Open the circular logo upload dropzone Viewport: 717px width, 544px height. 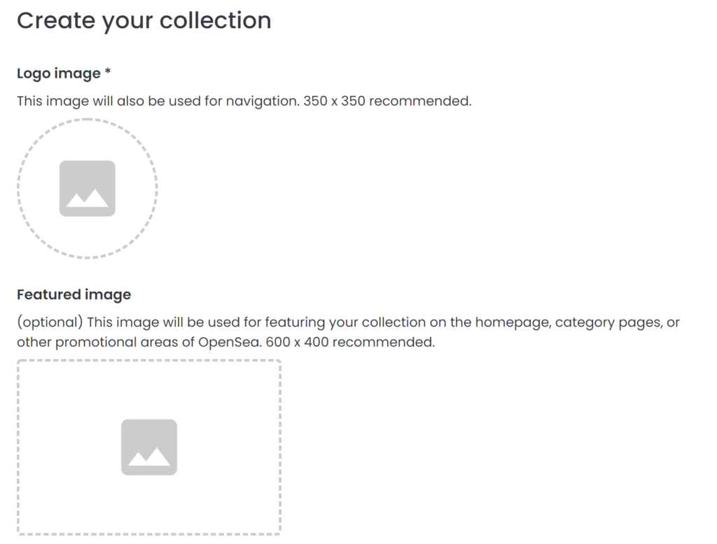click(88, 188)
